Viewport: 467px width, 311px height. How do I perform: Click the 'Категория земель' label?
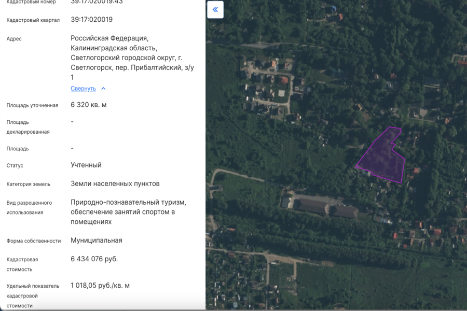tap(29, 184)
